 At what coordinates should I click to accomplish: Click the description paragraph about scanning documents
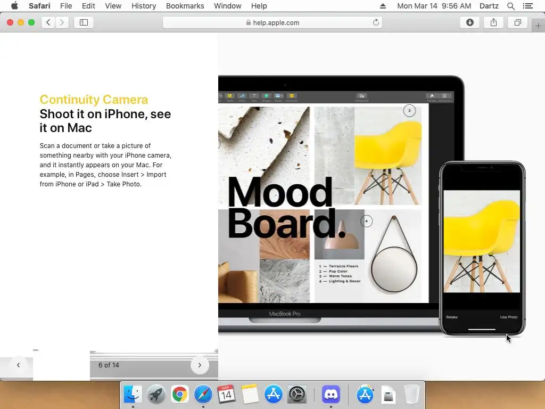105,165
